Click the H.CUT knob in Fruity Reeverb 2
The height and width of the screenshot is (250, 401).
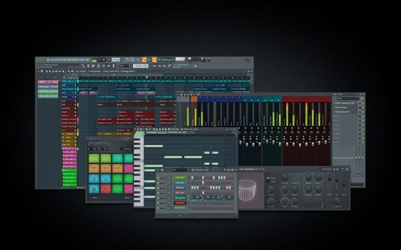pos(271,189)
